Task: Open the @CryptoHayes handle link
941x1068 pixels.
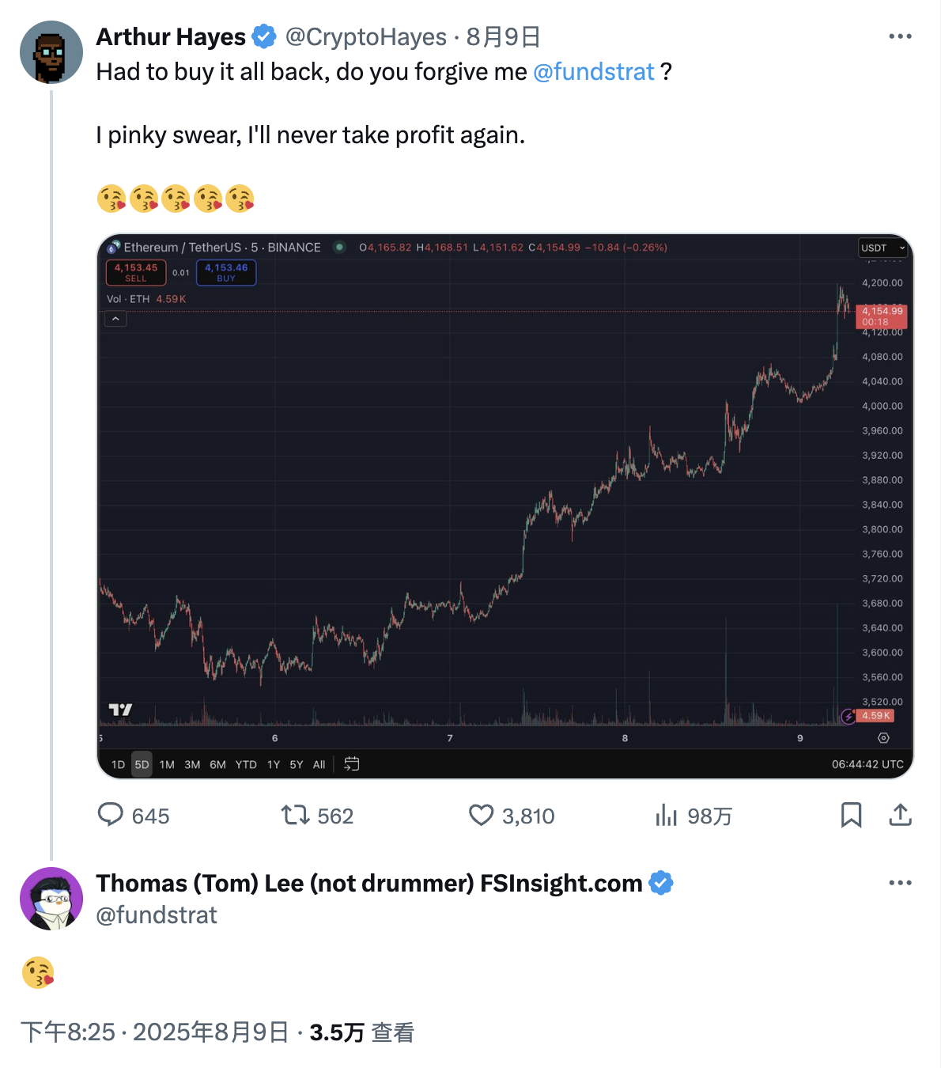Action: (x=365, y=37)
